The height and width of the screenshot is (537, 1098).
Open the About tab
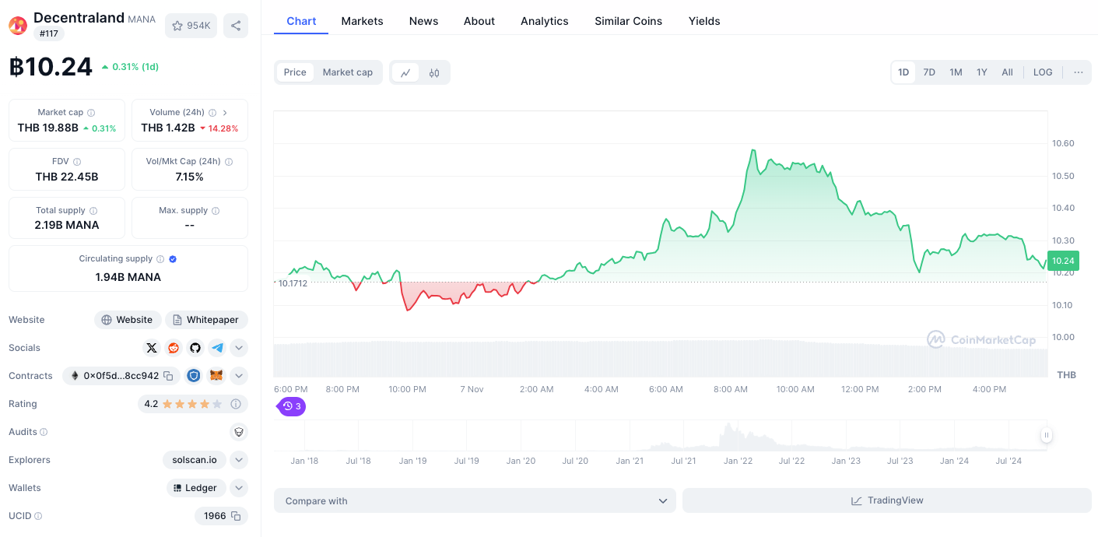(x=479, y=21)
